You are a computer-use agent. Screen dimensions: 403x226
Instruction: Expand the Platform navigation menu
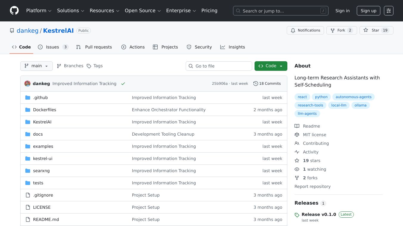[39, 11]
